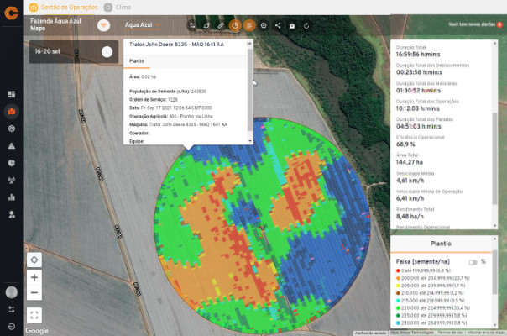This screenshot has height=336, width=507.
Task: Select the Plantio tab in tractor popup
Action: (137, 61)
